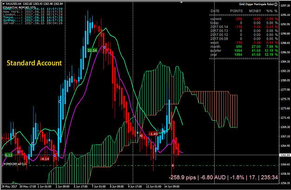Click the smiley face expert advisor icon
The height and width of the screenshot is (190, 291).
click(x=276, y=4)
